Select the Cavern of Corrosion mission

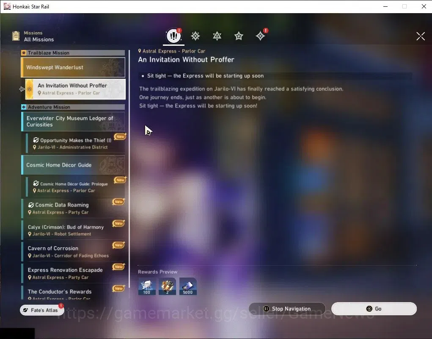tap(73, 252)
